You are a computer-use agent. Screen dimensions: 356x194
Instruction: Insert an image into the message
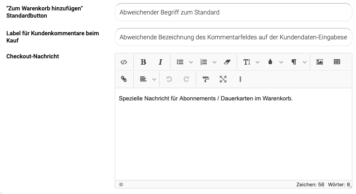[x=320, y=62]
